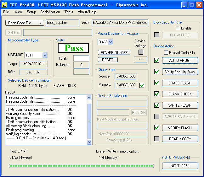This screenshot has height=177, width=204.
Task: Click the Report scrollbar down arrow
Action: tap(89, 142)
